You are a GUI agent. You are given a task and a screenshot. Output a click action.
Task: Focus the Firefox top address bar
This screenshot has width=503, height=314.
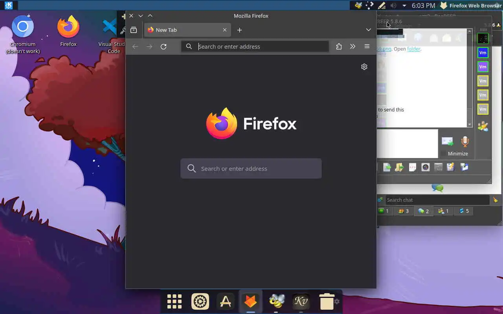(255, 46)
